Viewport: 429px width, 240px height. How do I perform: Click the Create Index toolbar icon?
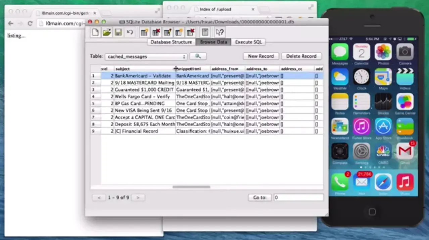click(x=179, y=32)
